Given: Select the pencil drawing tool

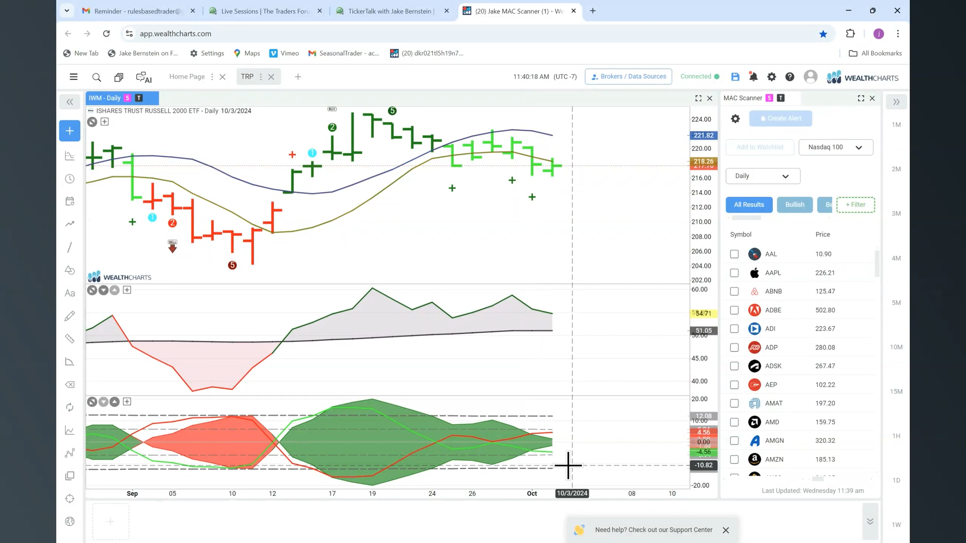Looking at the screenshot, I should tap(69, 316).
